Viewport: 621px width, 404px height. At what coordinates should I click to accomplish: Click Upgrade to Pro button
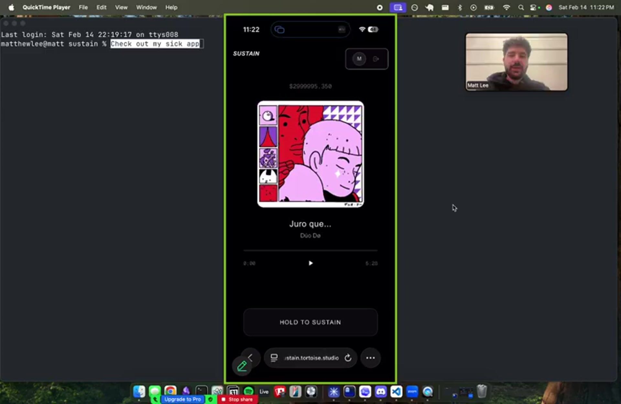[x=182, y=399]
